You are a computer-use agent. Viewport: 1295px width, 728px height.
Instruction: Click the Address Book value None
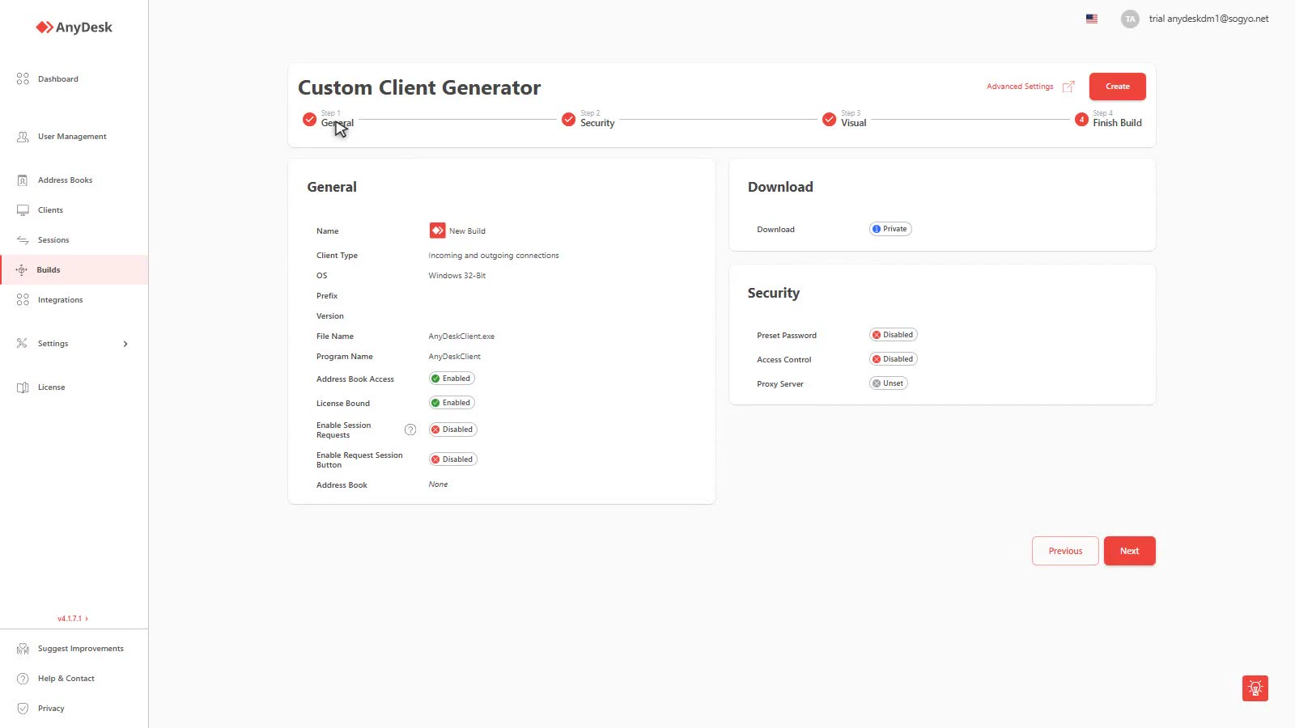tap(438, 485)
